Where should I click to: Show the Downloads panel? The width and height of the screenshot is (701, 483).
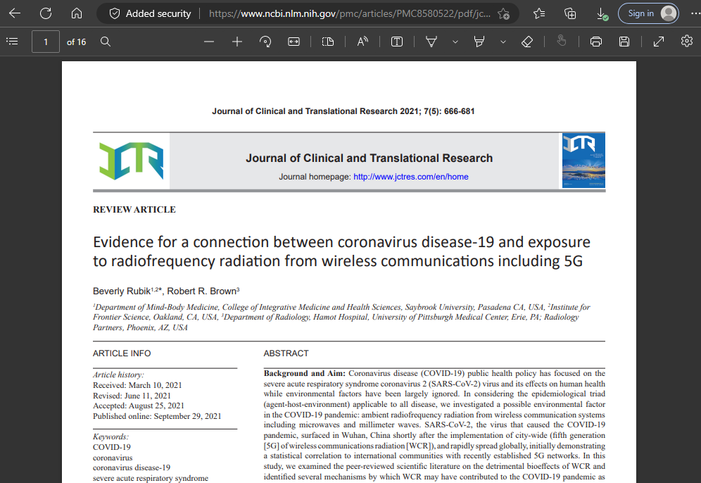pyautogui.click(x=602, y=14)
